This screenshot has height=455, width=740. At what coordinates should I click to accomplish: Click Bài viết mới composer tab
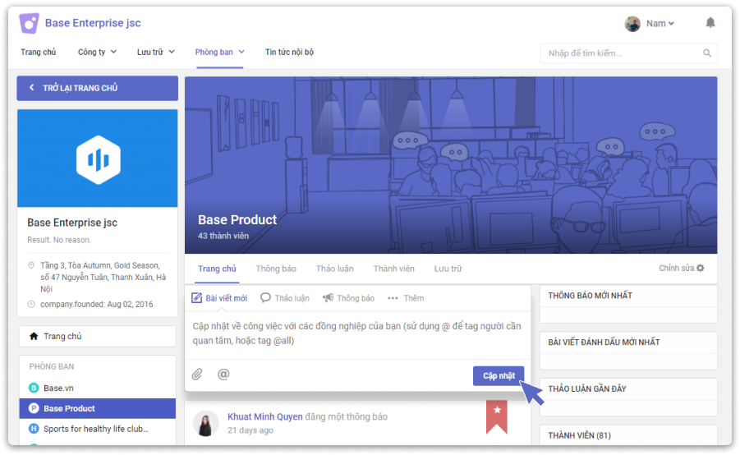point(219,298)
